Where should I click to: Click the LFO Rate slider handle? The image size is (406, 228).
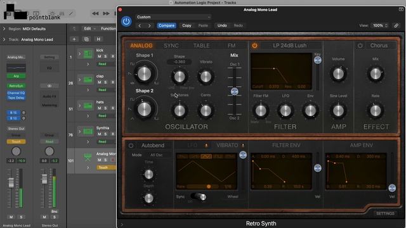pos(209,186)
